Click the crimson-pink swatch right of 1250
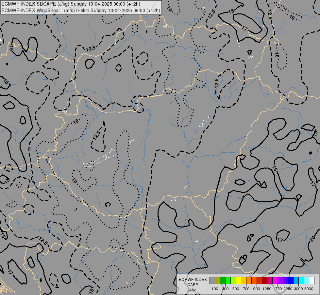 pyautogui.click(x=270, y=281)
